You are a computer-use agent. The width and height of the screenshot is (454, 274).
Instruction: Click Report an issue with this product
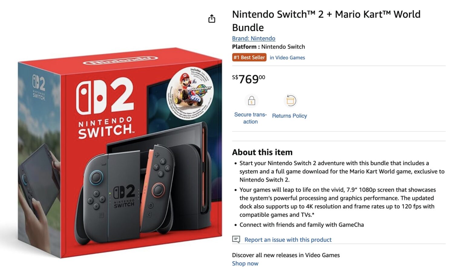click(x=288, y=240)
